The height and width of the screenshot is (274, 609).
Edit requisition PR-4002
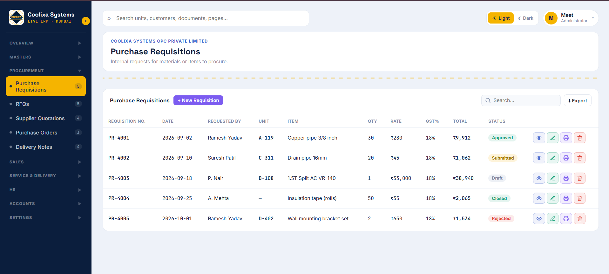pyautogui.click(x=553, y=158)
